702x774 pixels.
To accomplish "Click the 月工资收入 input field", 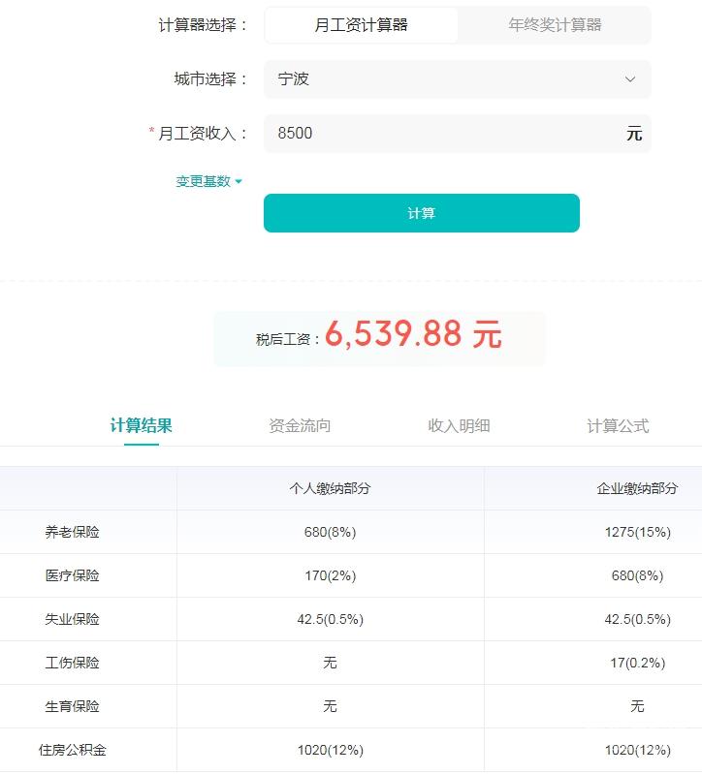I will [441, 134].
